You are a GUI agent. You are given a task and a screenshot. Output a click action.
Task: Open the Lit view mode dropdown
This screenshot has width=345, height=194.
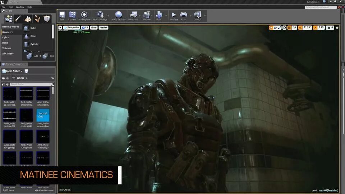click(85, 28)
